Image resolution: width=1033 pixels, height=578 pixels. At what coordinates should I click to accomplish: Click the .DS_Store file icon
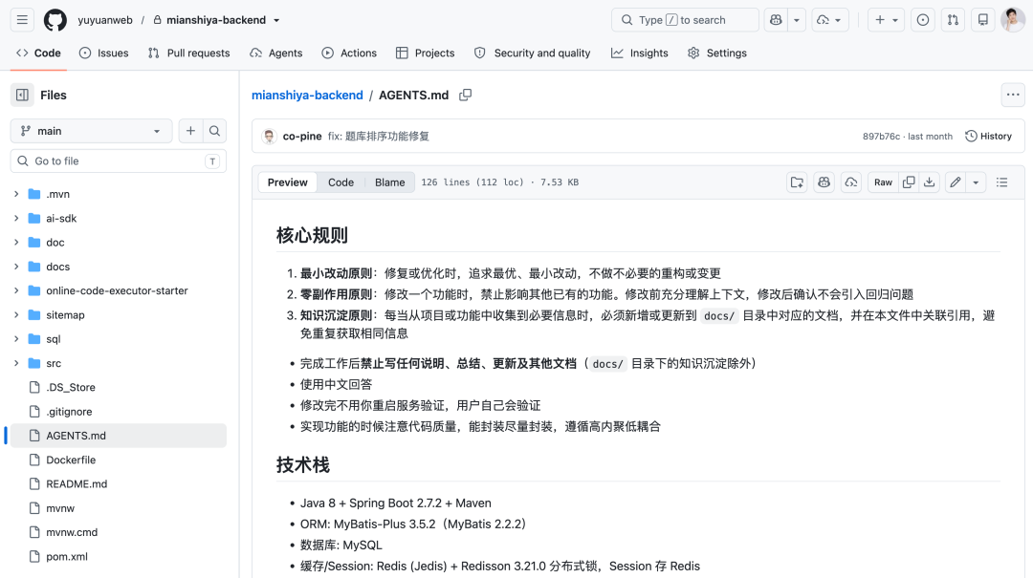(x=35, y=387)
